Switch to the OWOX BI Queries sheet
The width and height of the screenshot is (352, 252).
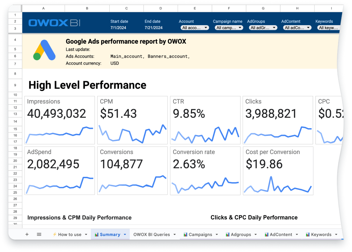coord(152,235)
